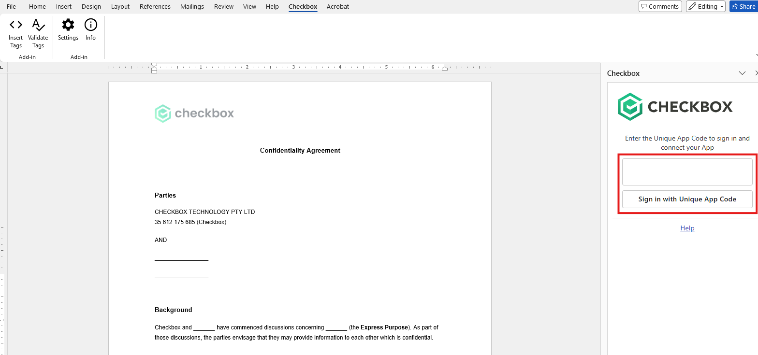Viewport: 758px width, 355px height.
Task: Click the "Enter the Unique App Code" instruction text
Action: 687,143
